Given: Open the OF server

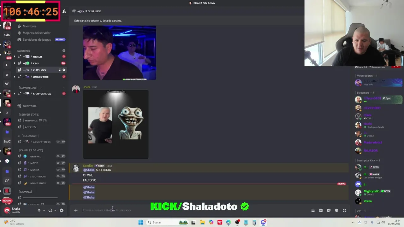Looking at the screenshot, I should (7, 181).
